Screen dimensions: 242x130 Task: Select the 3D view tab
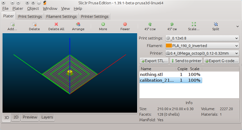click(x=7, y=118)
